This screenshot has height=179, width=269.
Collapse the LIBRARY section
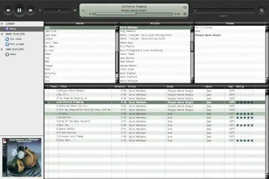tap(2, 24)
